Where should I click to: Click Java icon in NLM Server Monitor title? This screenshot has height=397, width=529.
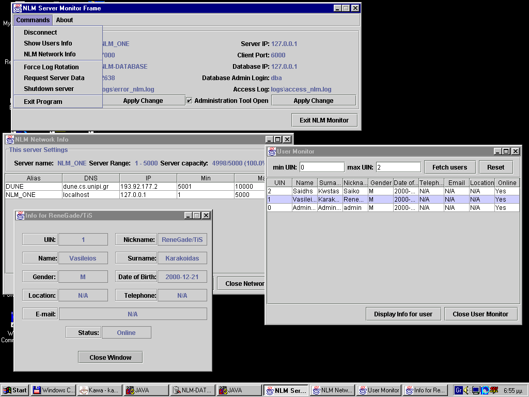(18, 8)
